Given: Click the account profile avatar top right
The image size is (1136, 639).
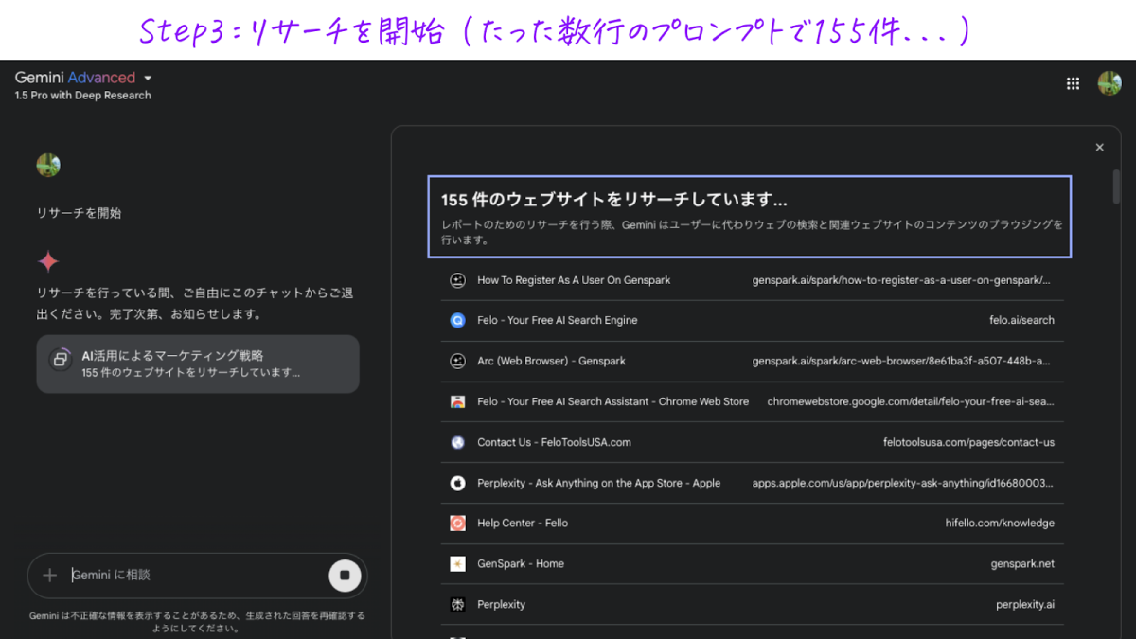Looking at the screenshot, I should [x=1109, y=83].
